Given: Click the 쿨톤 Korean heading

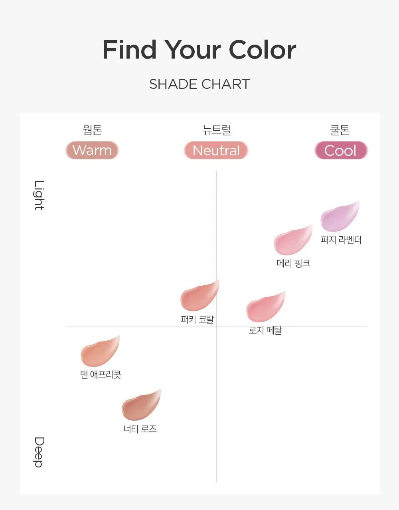Looking at the screenshot, I should click(340, 130).
